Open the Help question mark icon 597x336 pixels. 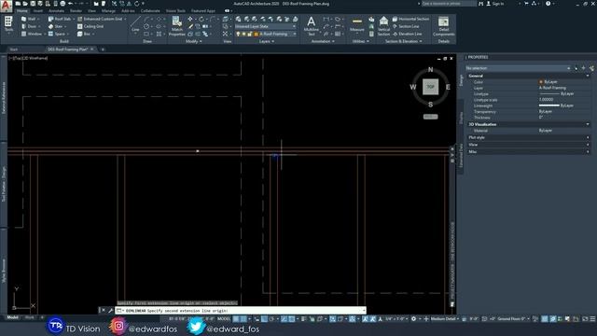coord(548,4)
